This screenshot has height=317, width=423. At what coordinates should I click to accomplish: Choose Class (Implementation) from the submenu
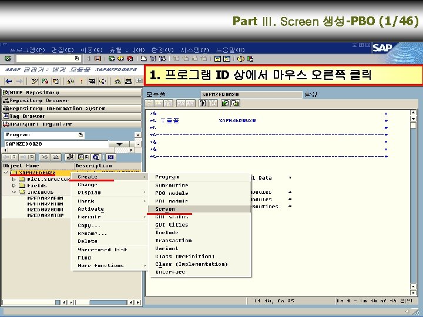click(200, 264)
